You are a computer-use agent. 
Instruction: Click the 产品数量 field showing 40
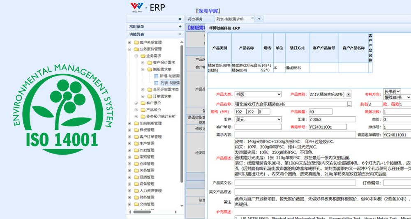tap(321, 112)
